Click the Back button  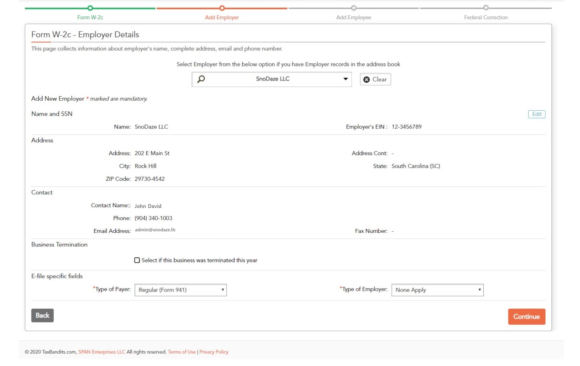coord(43,316)
